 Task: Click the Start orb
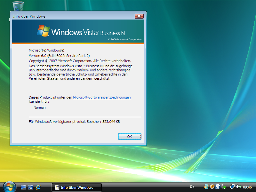[7, 186]
